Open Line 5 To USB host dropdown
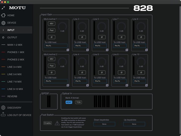This screenshot has width=181, height=136. click(x=100, y=46)
